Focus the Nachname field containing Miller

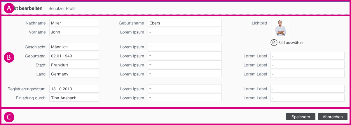[74, 23]
